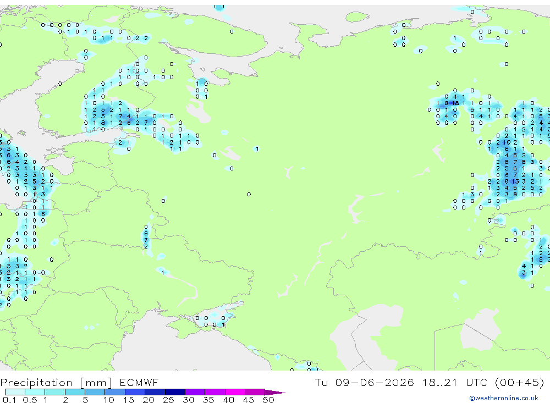Pick the 10–15 mm legend color swatch
Image resolution: width=550 pixels, height=403 pixels.
[x=115, y=392]
